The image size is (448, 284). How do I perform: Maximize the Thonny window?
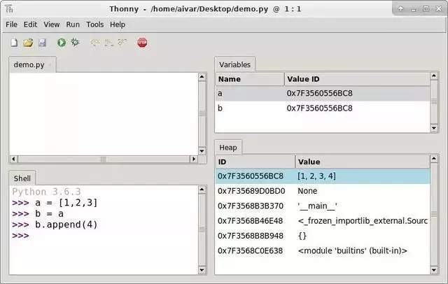click(426, 9)
